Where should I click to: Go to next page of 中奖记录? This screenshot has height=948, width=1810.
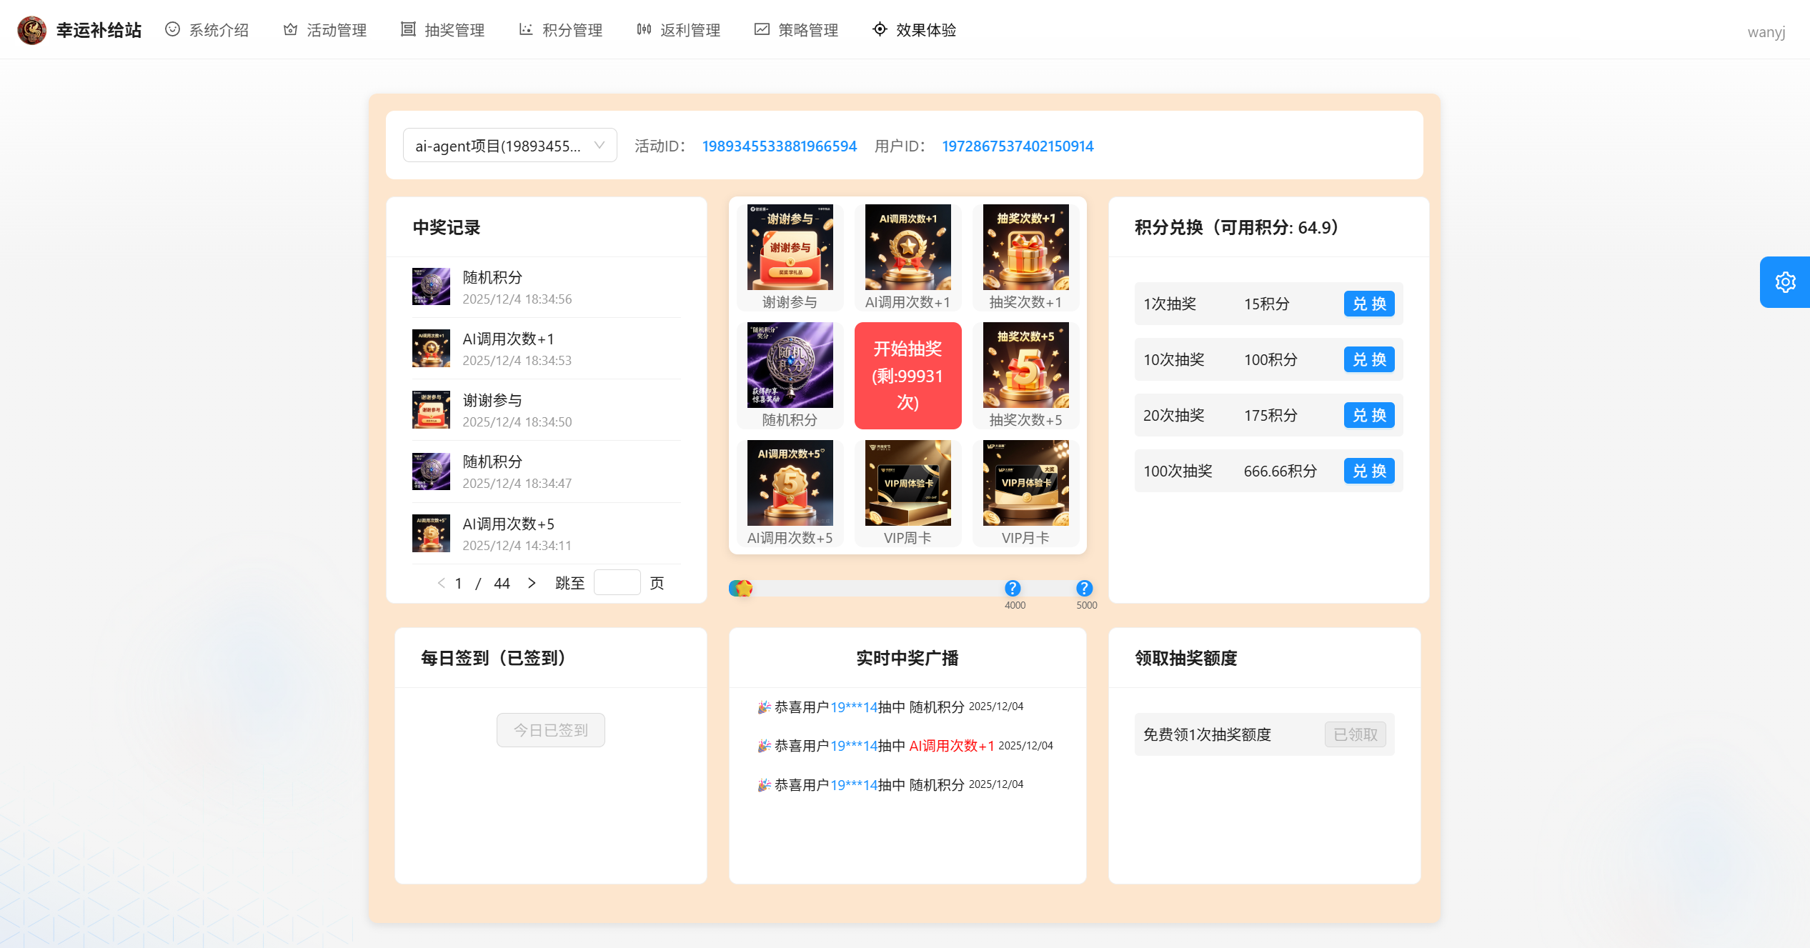click(x=532, y=583)
